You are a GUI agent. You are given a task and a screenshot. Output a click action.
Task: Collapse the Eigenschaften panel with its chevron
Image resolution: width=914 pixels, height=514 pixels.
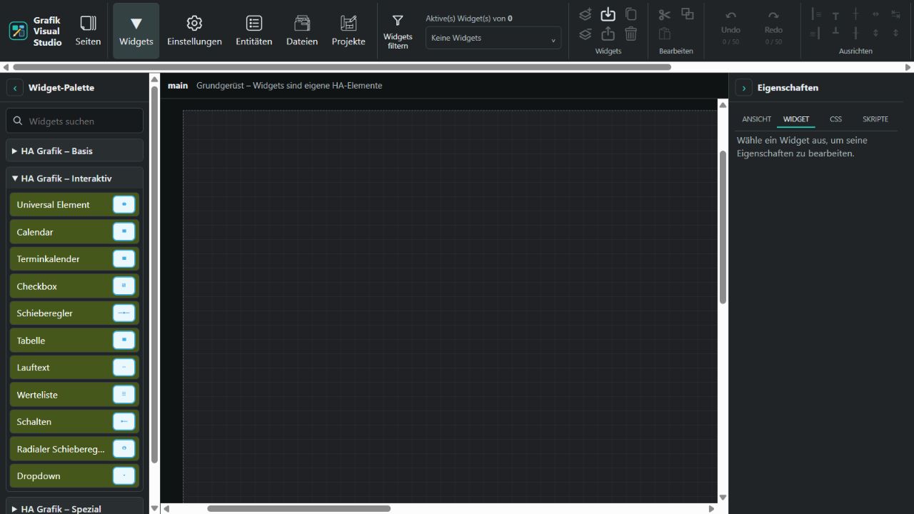point(744,88)
